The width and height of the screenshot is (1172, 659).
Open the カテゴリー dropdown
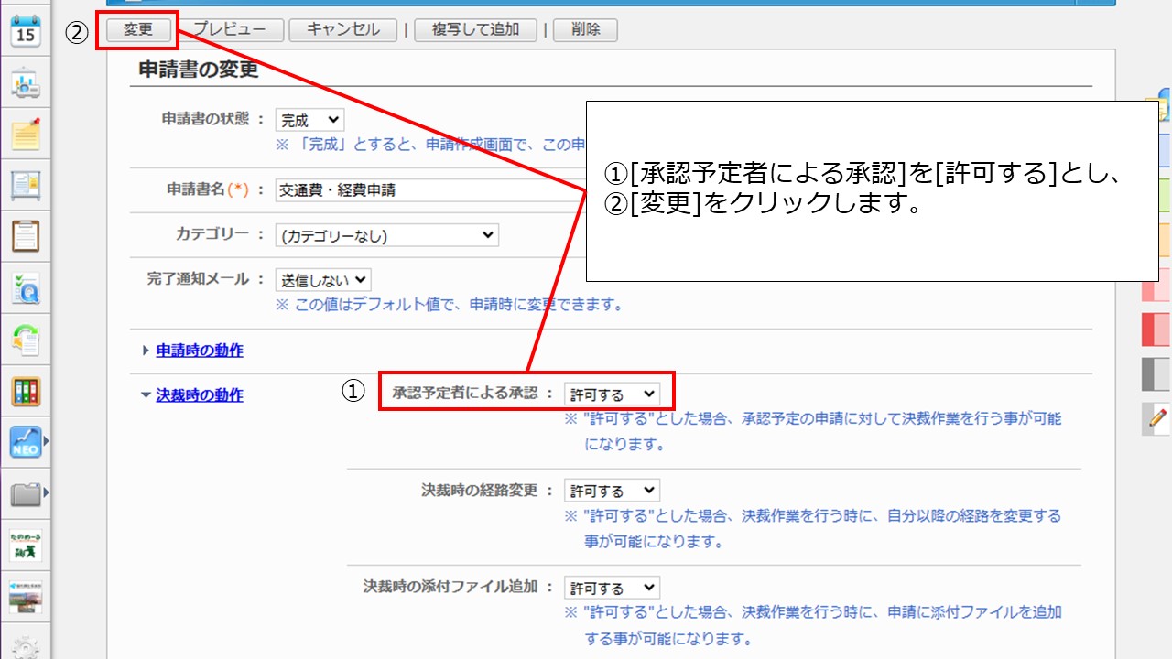pos(386,235)
